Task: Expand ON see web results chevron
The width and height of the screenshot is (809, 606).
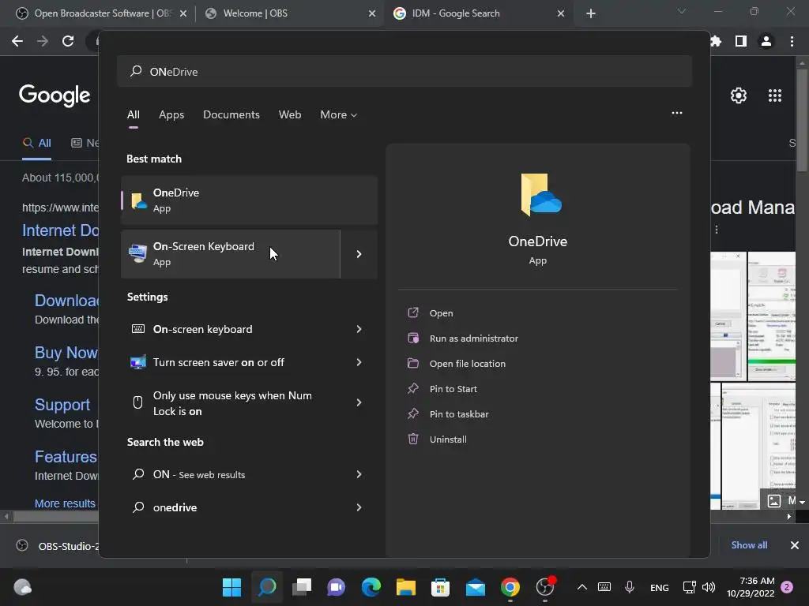Action: click(x=359, y=474)
